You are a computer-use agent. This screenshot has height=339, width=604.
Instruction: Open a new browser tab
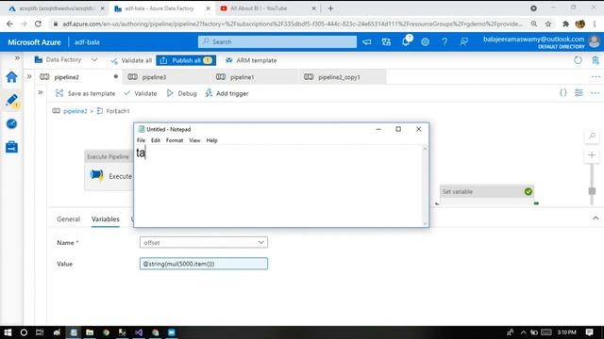(x=330, y=8)
